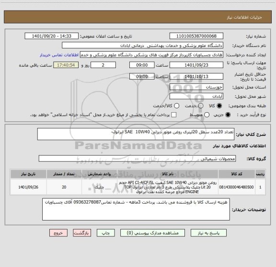This screenshot has height=267, width=276.
Task: Click the delivery city field آبادان
Action: [x=196, y=96]
